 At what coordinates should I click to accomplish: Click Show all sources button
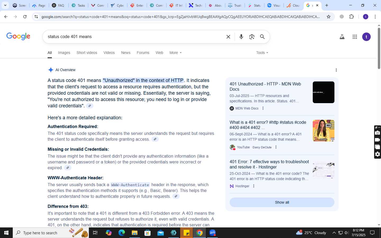[x=282, y=202]
